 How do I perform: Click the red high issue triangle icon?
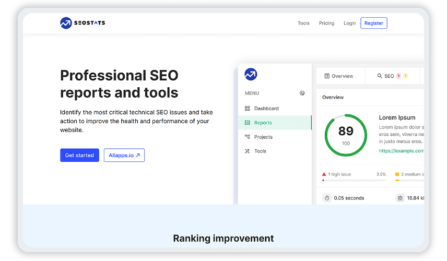(324, 174)
